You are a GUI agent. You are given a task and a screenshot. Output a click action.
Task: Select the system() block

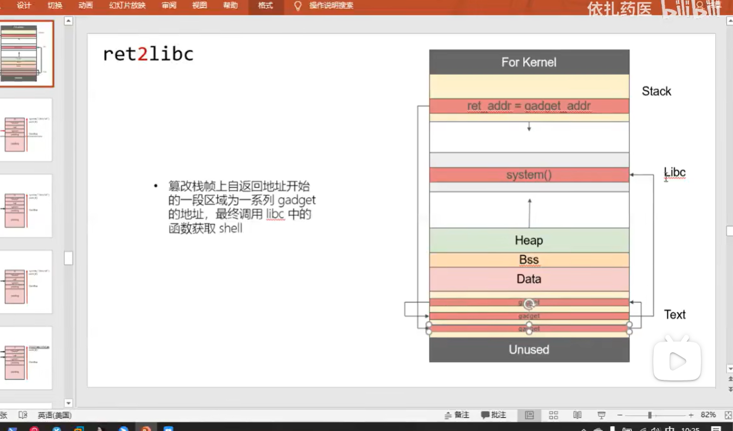click(529, 175)
